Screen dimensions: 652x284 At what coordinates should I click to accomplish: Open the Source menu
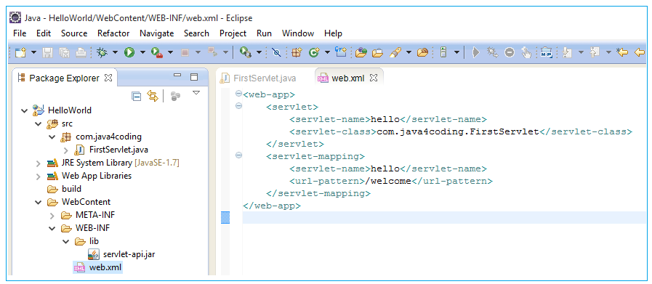point(74,33)
